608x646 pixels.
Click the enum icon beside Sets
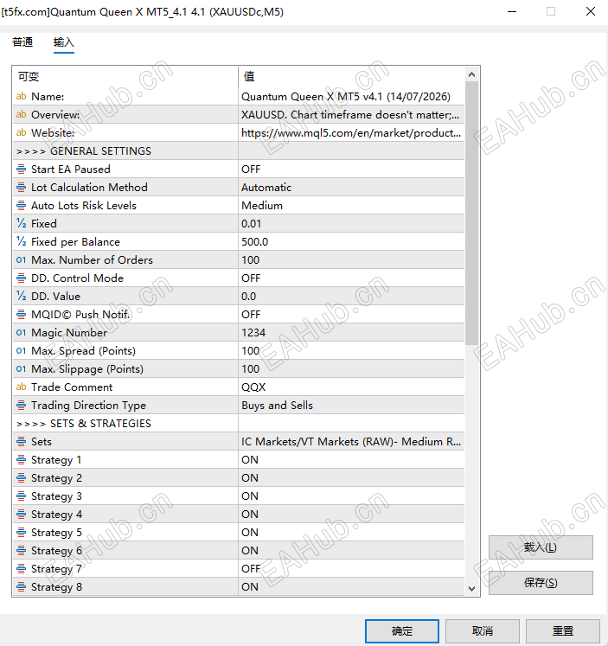click(21, 442)
